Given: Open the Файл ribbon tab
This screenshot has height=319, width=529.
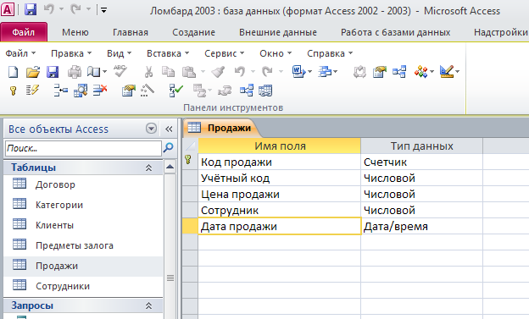Looking at the screenshot, I should [x=24, y=32].
